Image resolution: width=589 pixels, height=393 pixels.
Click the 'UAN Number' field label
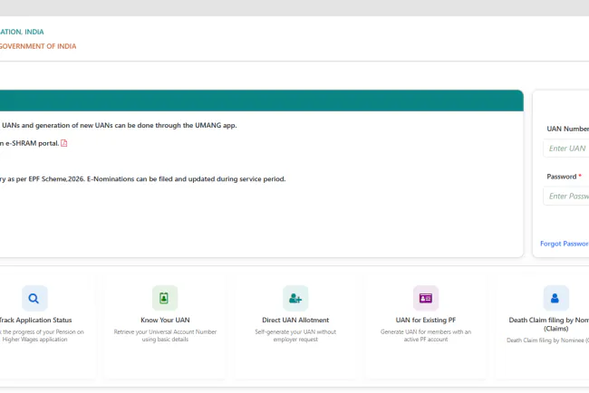567,129
